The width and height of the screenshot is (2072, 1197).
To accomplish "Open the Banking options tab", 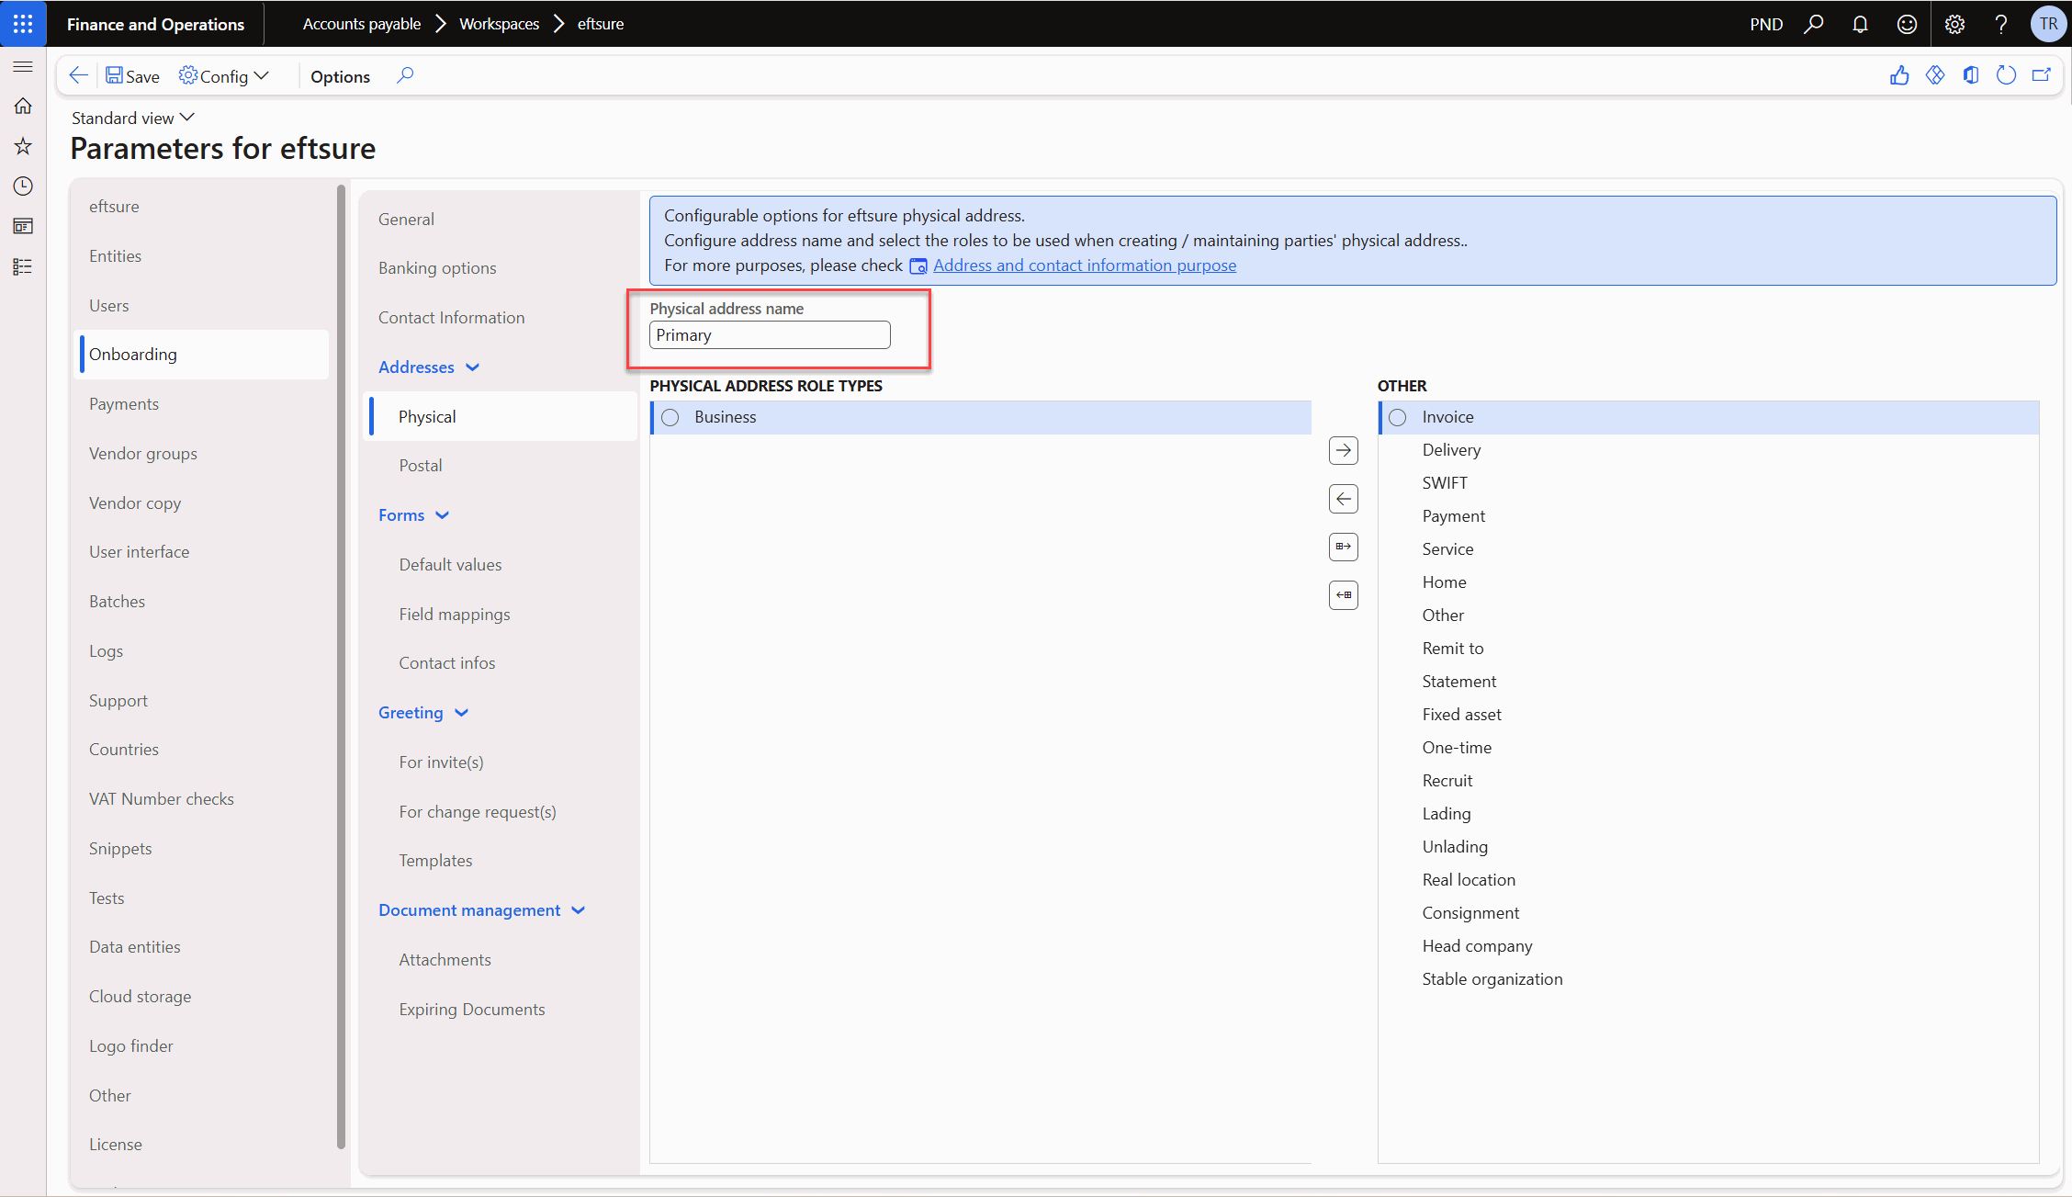I will pyautogui.click(x=437, y=268).
